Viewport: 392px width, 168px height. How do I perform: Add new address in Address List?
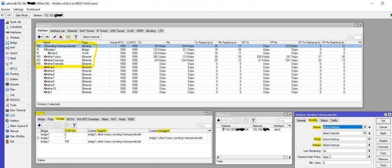click(x=219, y=120)
